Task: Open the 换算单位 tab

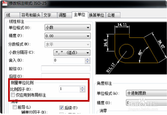Action: pyautogui.click(x=97, y=15)
